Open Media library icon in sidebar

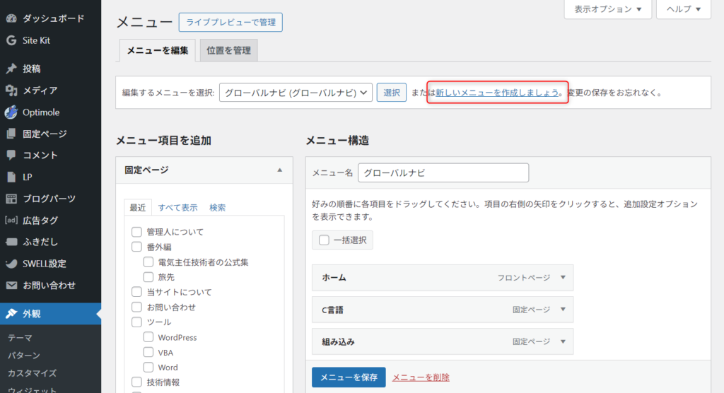(x=11, y=90)
